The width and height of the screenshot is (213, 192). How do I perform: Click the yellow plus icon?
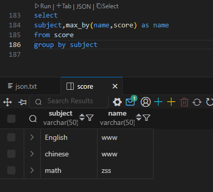point(171,102)
